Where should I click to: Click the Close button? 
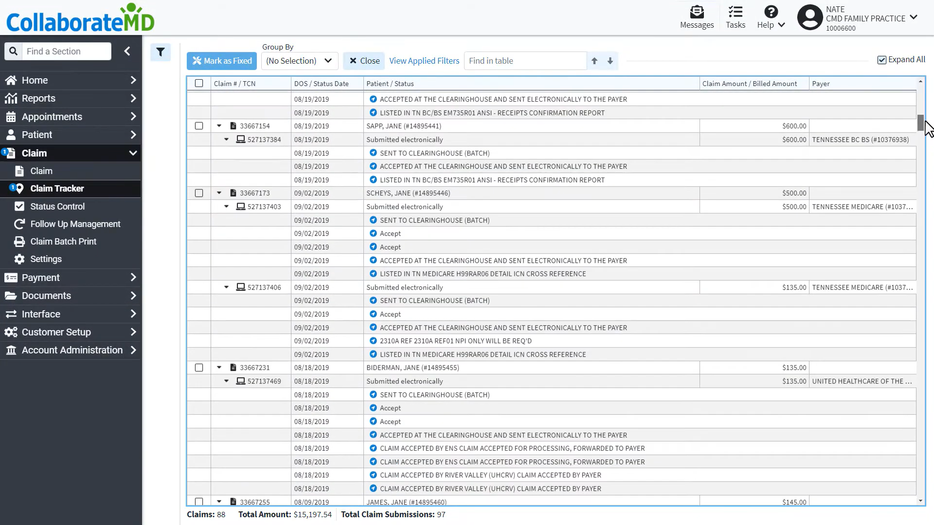pyautogui.click(x=364, y=61)
